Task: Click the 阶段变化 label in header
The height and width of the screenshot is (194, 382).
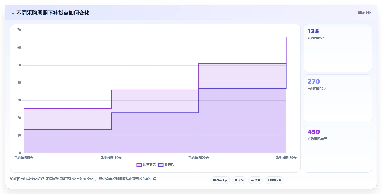Action: pos(364,13)
